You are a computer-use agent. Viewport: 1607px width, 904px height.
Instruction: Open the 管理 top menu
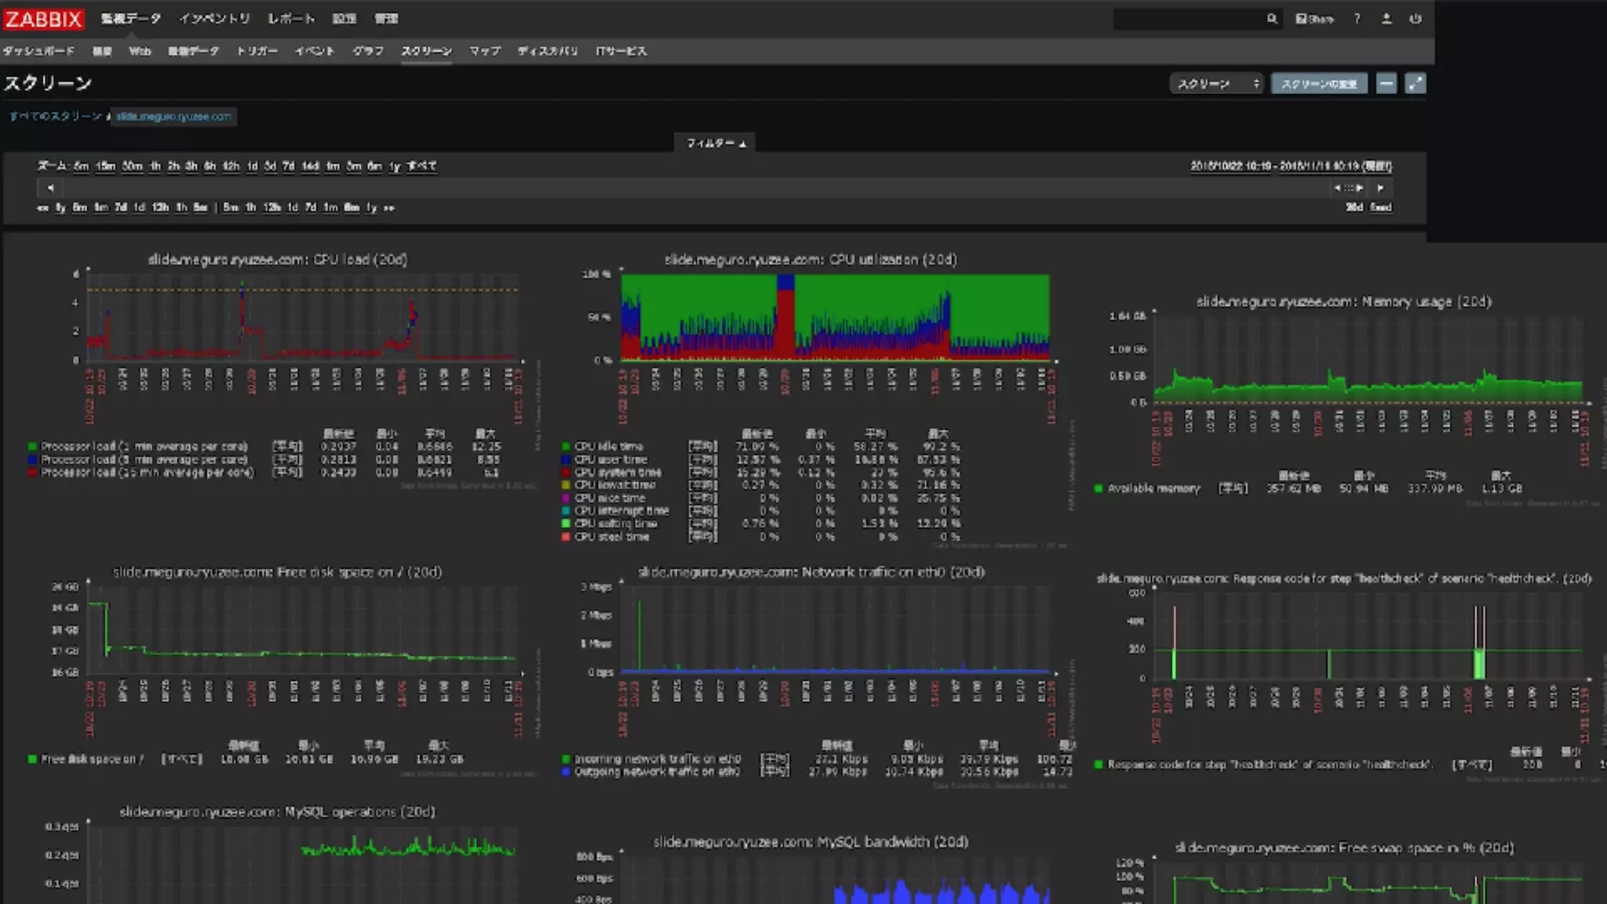click(x=386, y=19)
